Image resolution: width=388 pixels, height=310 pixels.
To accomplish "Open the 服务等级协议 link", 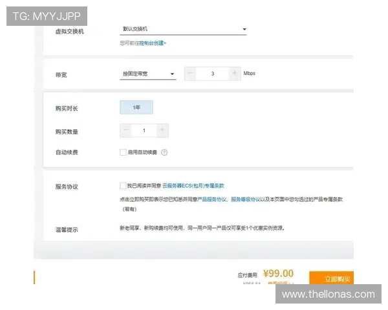I will tap(246, 200).
